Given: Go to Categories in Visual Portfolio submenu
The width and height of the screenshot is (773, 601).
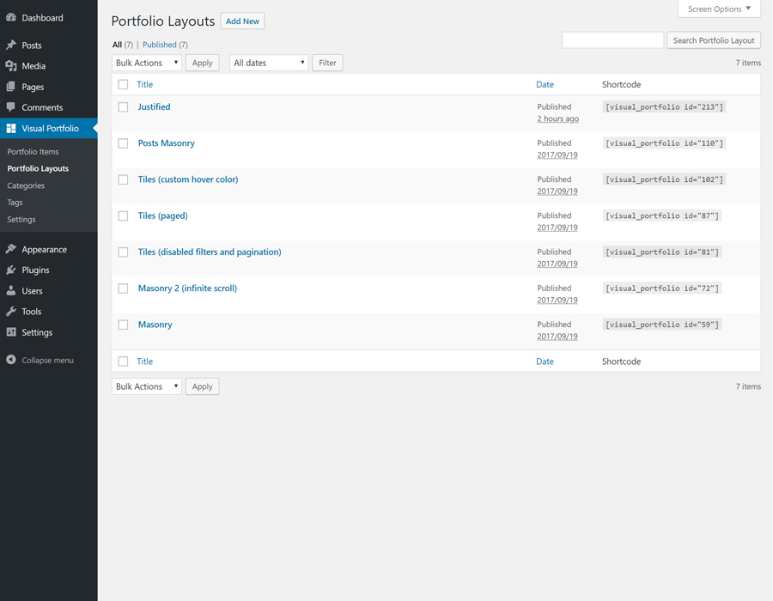Looking at the screenshot, I should click(x=26, y=185).
